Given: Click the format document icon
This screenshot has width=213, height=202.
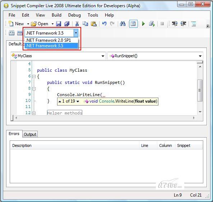Looking at the screenshot, I should pyautogui.click(x=194, y=24).
